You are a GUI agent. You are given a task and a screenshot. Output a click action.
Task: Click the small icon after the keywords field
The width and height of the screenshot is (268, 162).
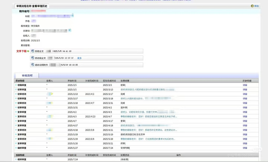[x=70, y=30]
